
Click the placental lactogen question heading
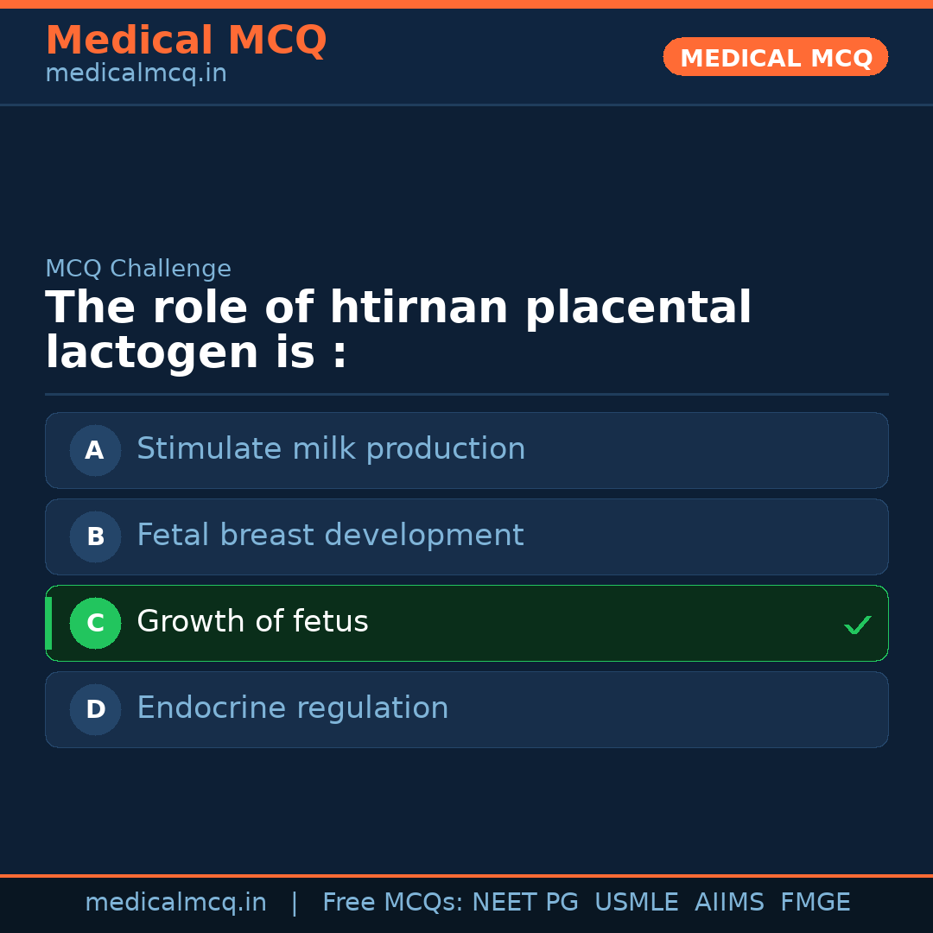point(398,330)
